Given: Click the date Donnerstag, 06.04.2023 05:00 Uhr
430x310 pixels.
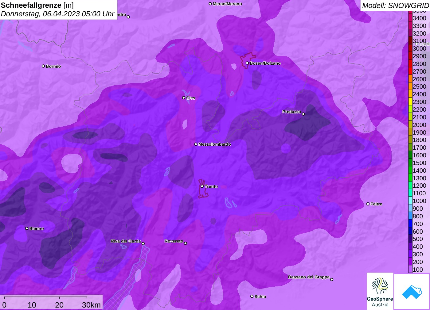Looking at the screenshot, I should [58, 14].
